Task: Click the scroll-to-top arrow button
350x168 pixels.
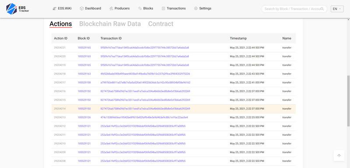Action: pos(339,155)
